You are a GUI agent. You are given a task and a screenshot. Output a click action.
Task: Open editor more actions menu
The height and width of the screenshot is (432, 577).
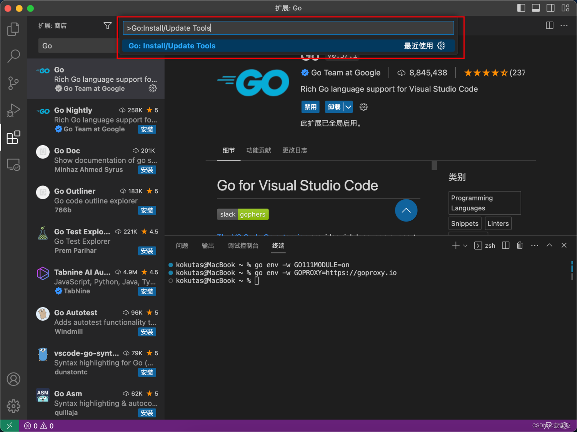[564, 25]
